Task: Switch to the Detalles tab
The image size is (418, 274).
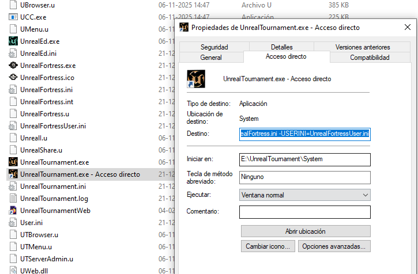Action: point(281,47)
